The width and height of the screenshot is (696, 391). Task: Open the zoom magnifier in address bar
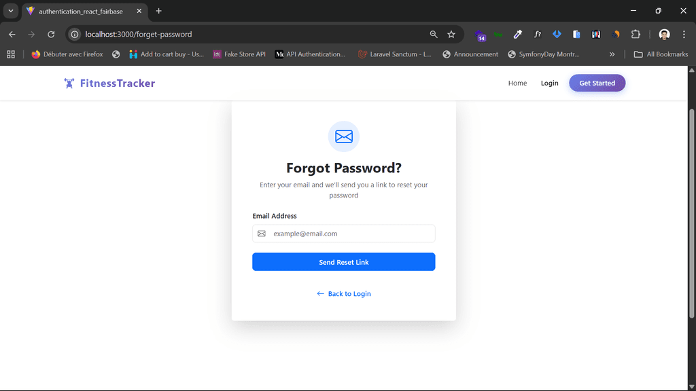(434, 35)
